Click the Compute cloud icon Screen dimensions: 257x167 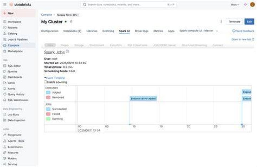tap(5, 45)
